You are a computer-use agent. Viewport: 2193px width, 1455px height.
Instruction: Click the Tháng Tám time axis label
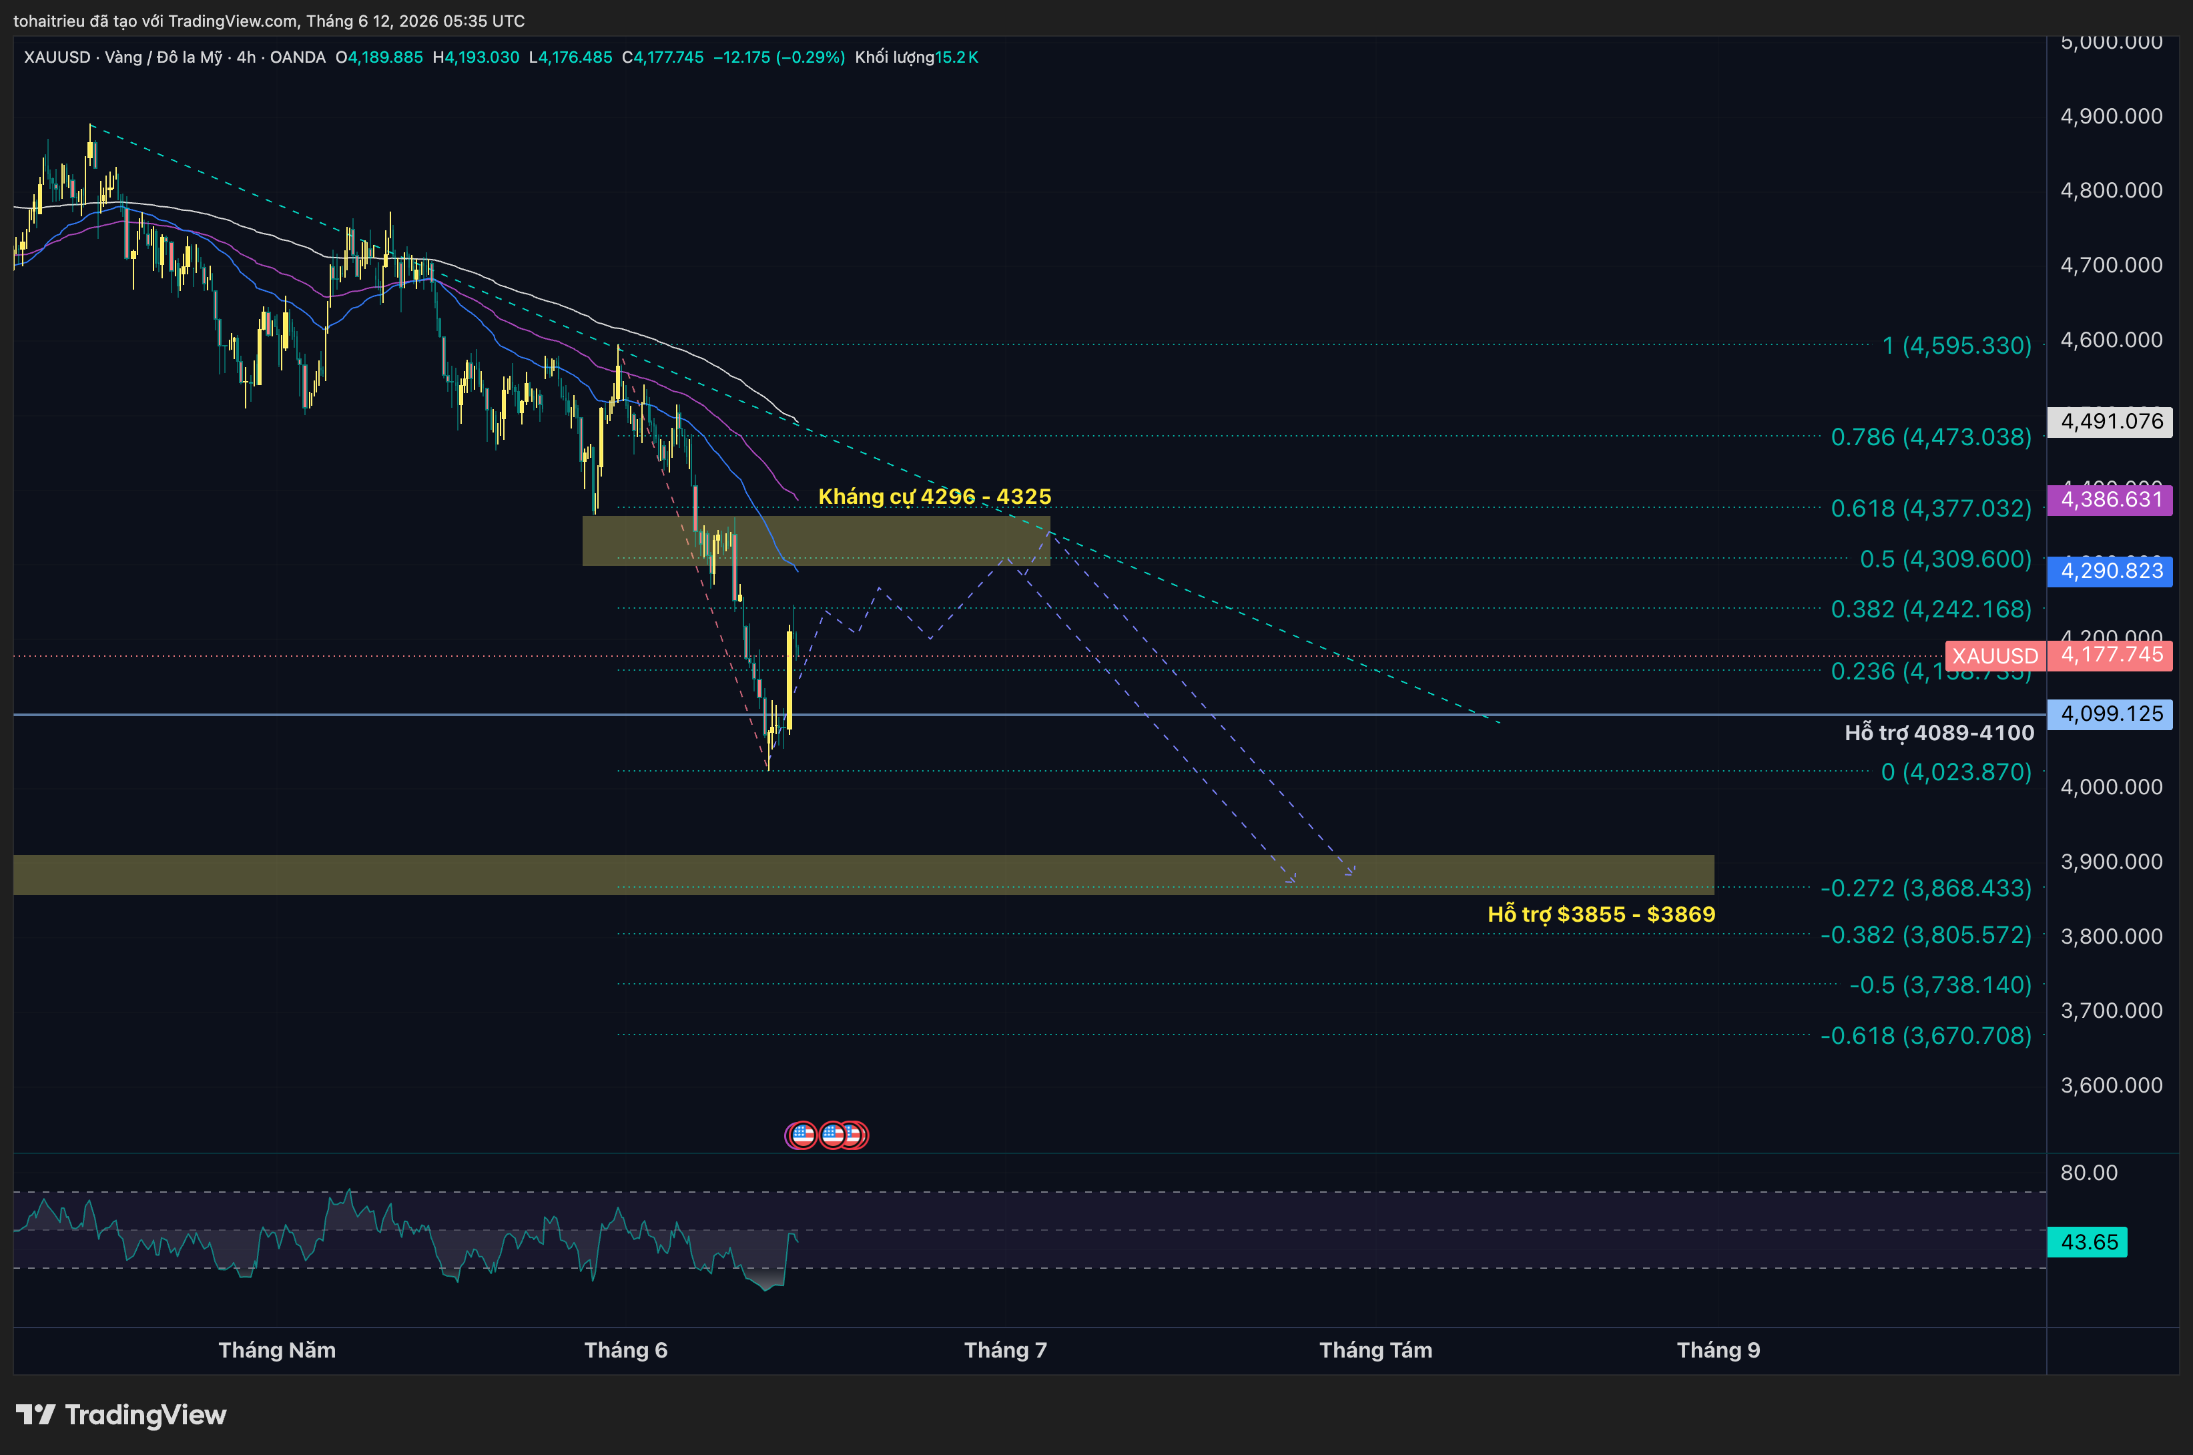pos(1375,1350)
